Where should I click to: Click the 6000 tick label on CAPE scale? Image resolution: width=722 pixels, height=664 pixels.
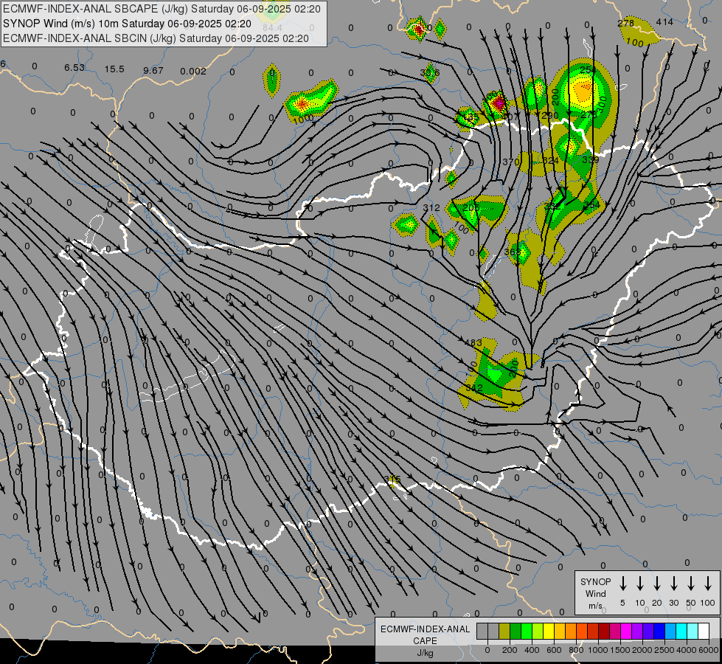tap(709, 650)
